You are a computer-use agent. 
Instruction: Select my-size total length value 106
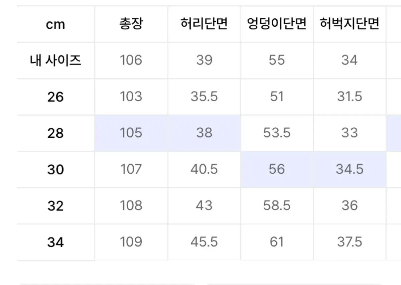coord(131,60)
